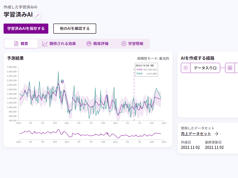This screenshot has height=178, width=238.
Task: Click the purple circle marker on the chart
Action: 62,82
